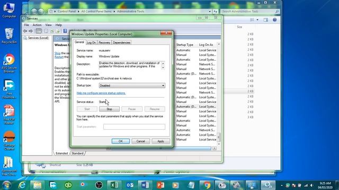Click the Back arrow in Services toolbar
This screenshot has width=339, height=190.
pos(25,31)
